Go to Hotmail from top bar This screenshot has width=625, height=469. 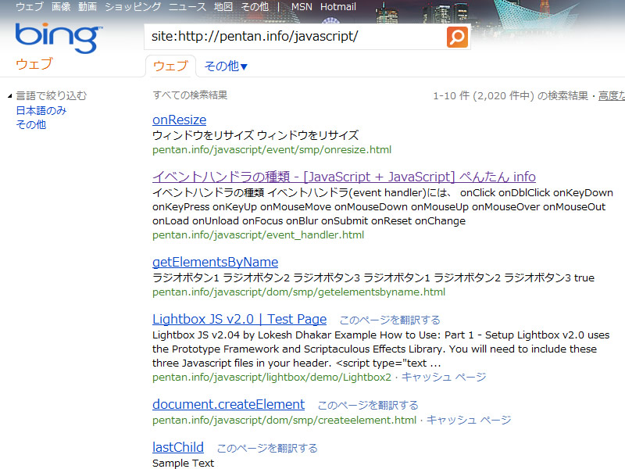(338, 7)
